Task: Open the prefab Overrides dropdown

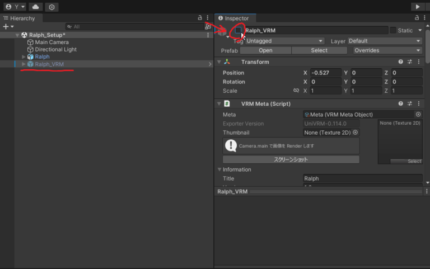Action: pyautogui.click(x=387, y=50)
